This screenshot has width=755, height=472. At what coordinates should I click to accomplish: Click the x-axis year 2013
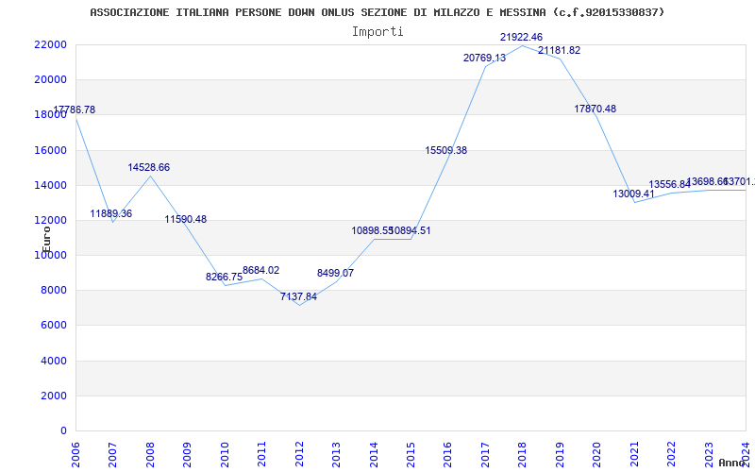(337, 454)
